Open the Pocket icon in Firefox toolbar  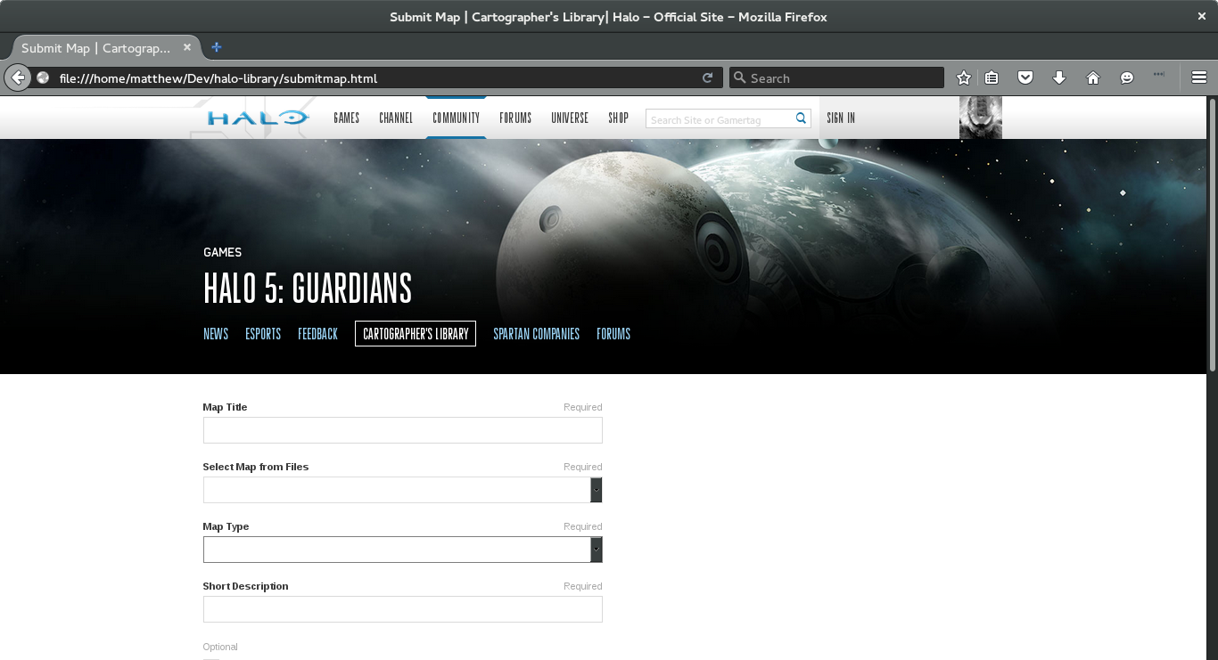(1025, 78)
